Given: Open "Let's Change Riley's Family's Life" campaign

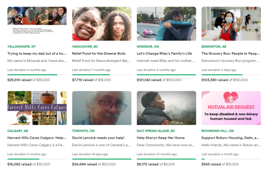Looking at the screenshot, I should click(x=165, y=53).
